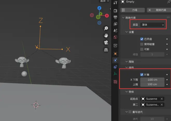Viewport: 171px width, 121px height.
Task: Open the Object Constraints properties tab
Action: tap(115, 67)
